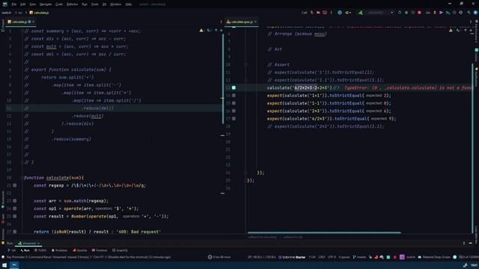
Task: Click warning triangle in left editor
Action: [x=201, y=30]
